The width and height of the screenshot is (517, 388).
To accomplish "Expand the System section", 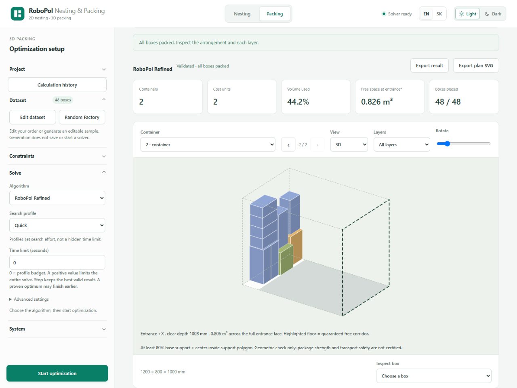I will pyautogui.click(x=57, y=329).
